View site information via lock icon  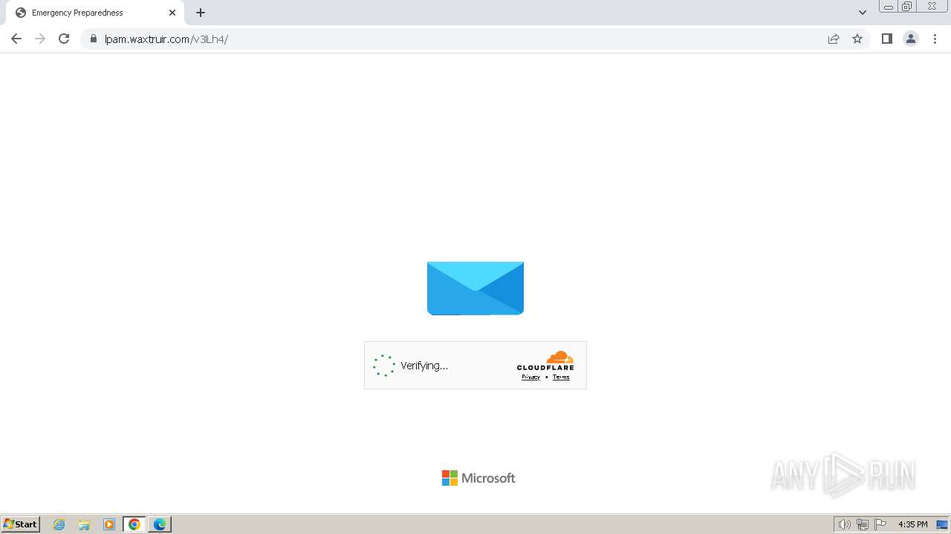(x=94, y=39)
